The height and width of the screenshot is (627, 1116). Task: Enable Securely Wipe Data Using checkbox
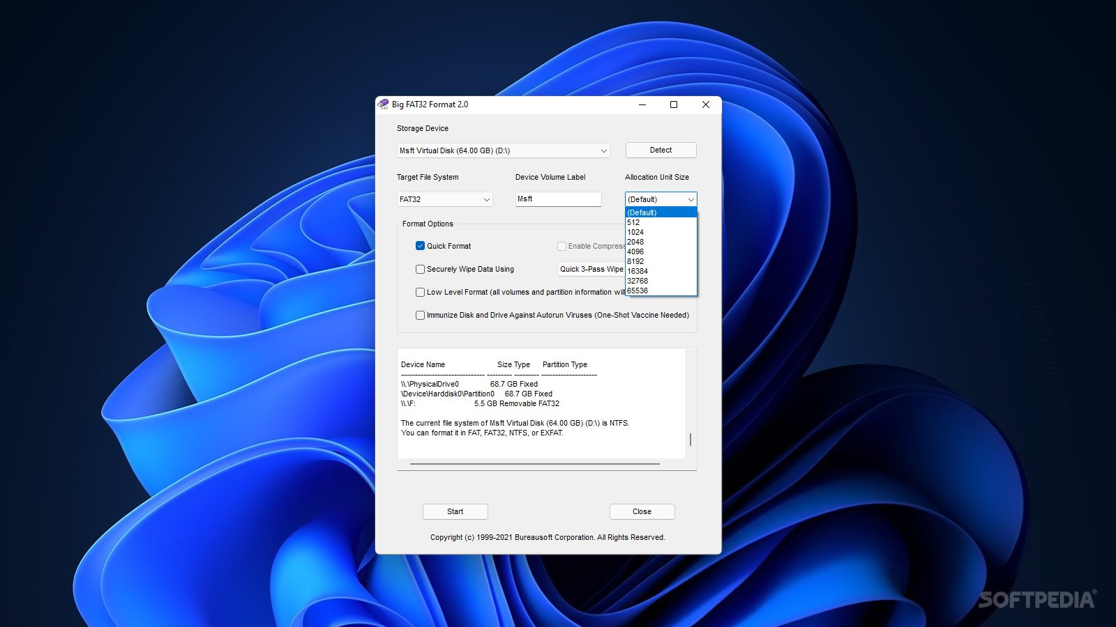[420, 269]
